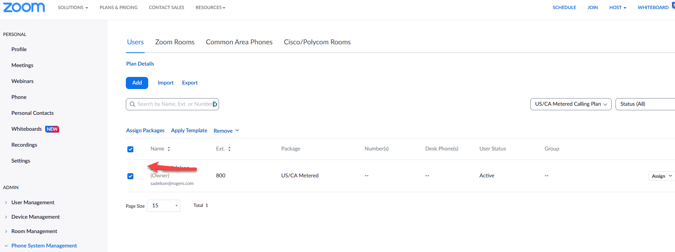Image resolution: width=675 pixels, height=252 pixels.
Task: Open Webinars in the sidebar
Action: (22, 81)
